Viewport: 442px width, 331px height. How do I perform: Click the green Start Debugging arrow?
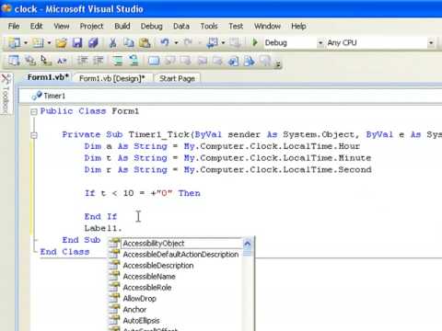[255, 42]
